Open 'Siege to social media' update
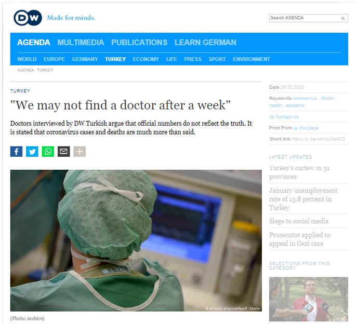 click(x=299, y=221)
